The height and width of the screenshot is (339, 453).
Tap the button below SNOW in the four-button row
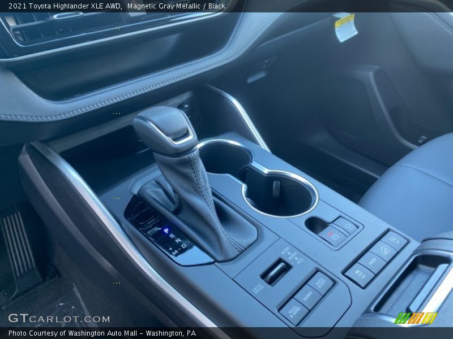tap(360, 275)
